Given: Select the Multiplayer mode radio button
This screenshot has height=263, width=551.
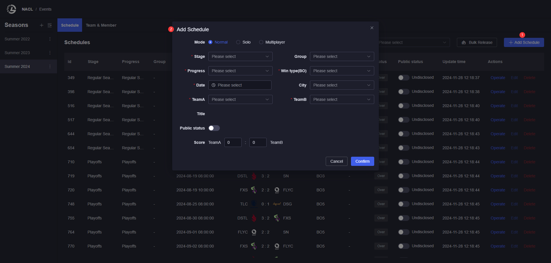Looking at the screenshot, I should pos(261,42).
